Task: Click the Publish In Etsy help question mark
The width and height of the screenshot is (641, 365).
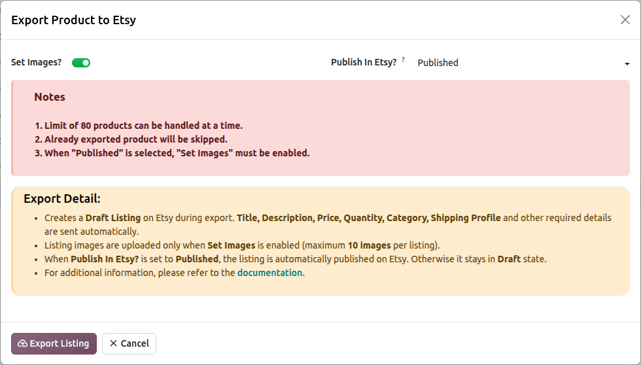Action: coord(403,60)
